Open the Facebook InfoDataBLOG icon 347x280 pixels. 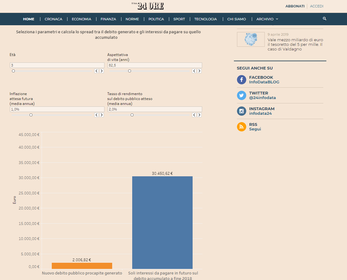click(x=241, y=80)
